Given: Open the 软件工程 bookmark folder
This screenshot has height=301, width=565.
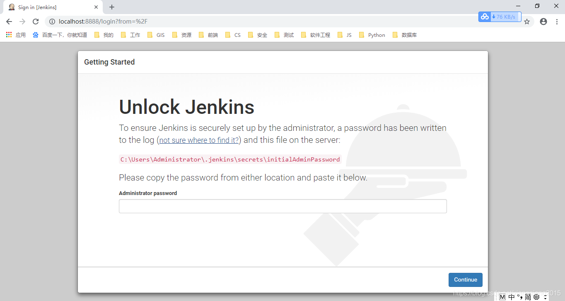Looking at the screenshot, I should [x=316, y=35].
